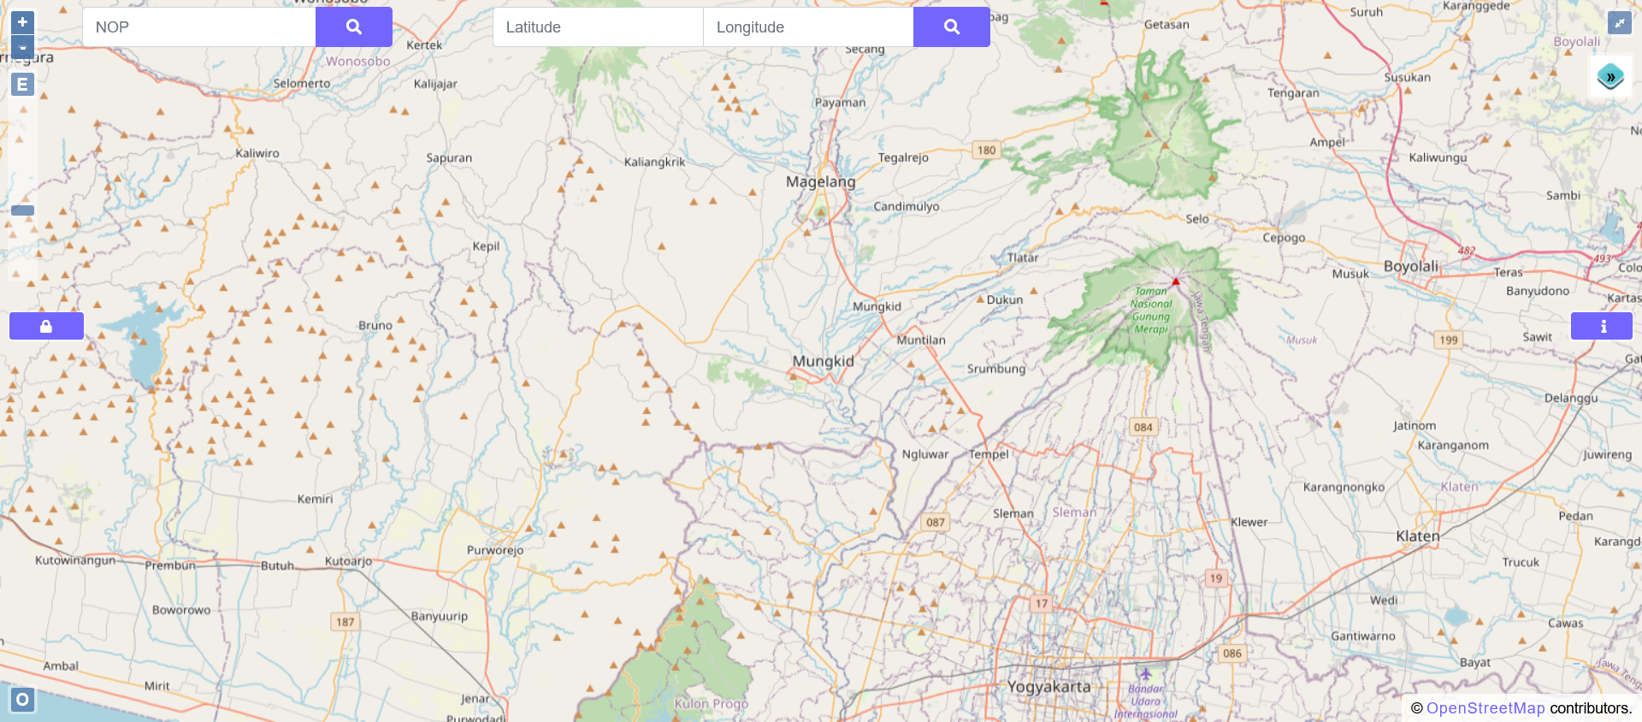1642x722 pixels.
Task: Click the road shield numbered 187
Action: coord(345,622)
